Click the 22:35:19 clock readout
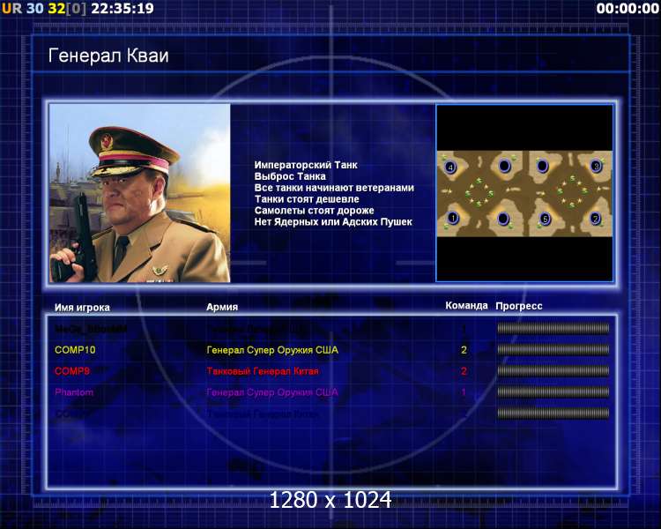661x529 pixels. (x=123, y=9)
